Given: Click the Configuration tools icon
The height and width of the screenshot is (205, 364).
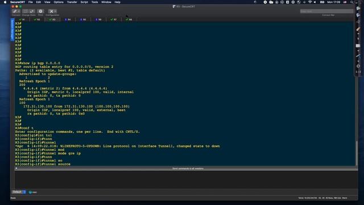Looking at the screenshot, I should click(51, 11).
